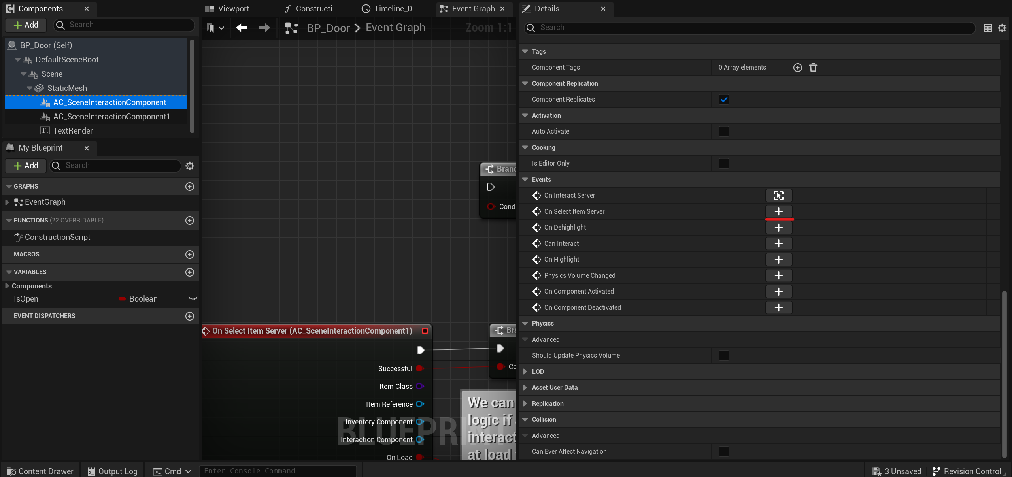The height and width of the screenshot is (477, 1012).
Task: Click Add button in My Blueprint panel
Action: coord(26,166)
